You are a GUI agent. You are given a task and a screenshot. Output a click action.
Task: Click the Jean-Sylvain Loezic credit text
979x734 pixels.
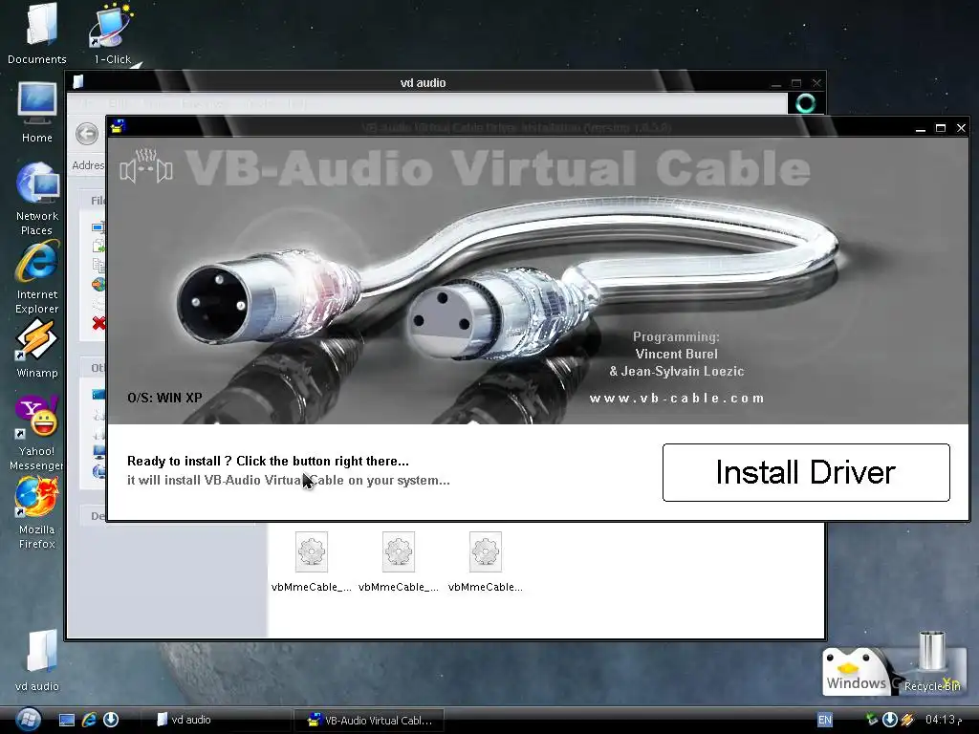[677, 372]
